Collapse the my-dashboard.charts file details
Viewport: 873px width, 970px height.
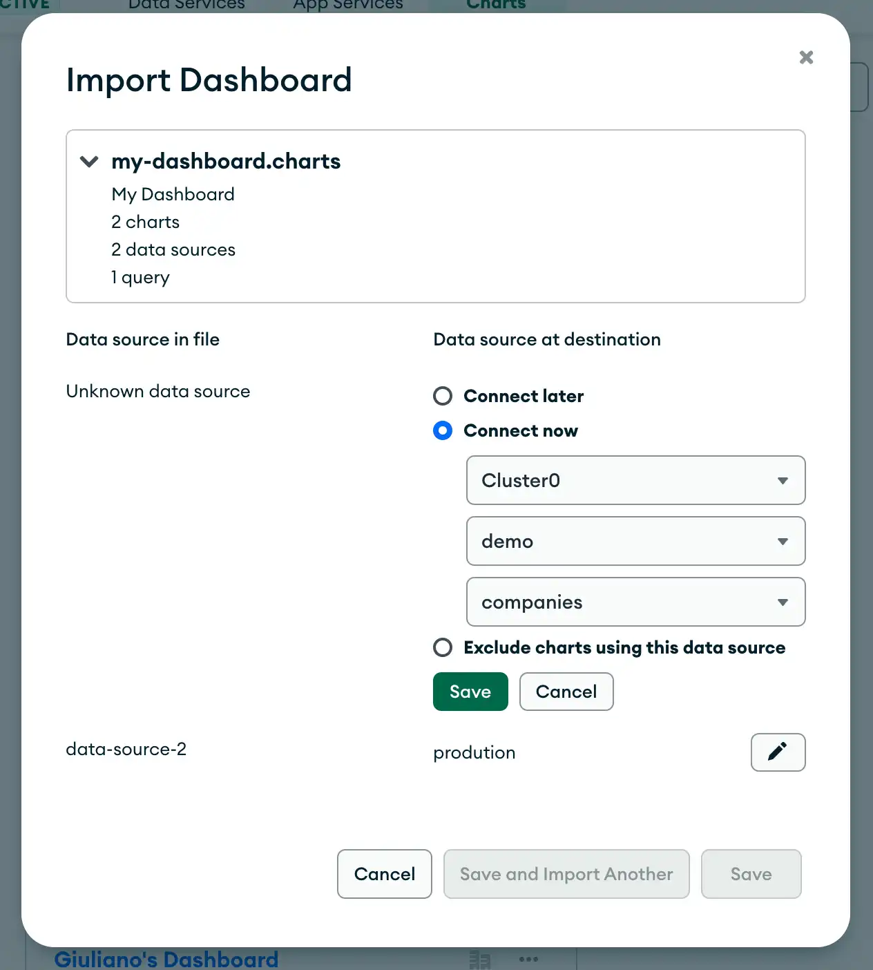point(88,161)
